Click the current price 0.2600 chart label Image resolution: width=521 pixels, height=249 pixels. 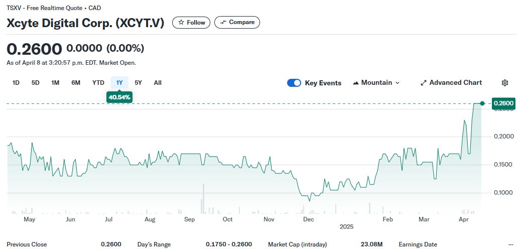point(504,103)
